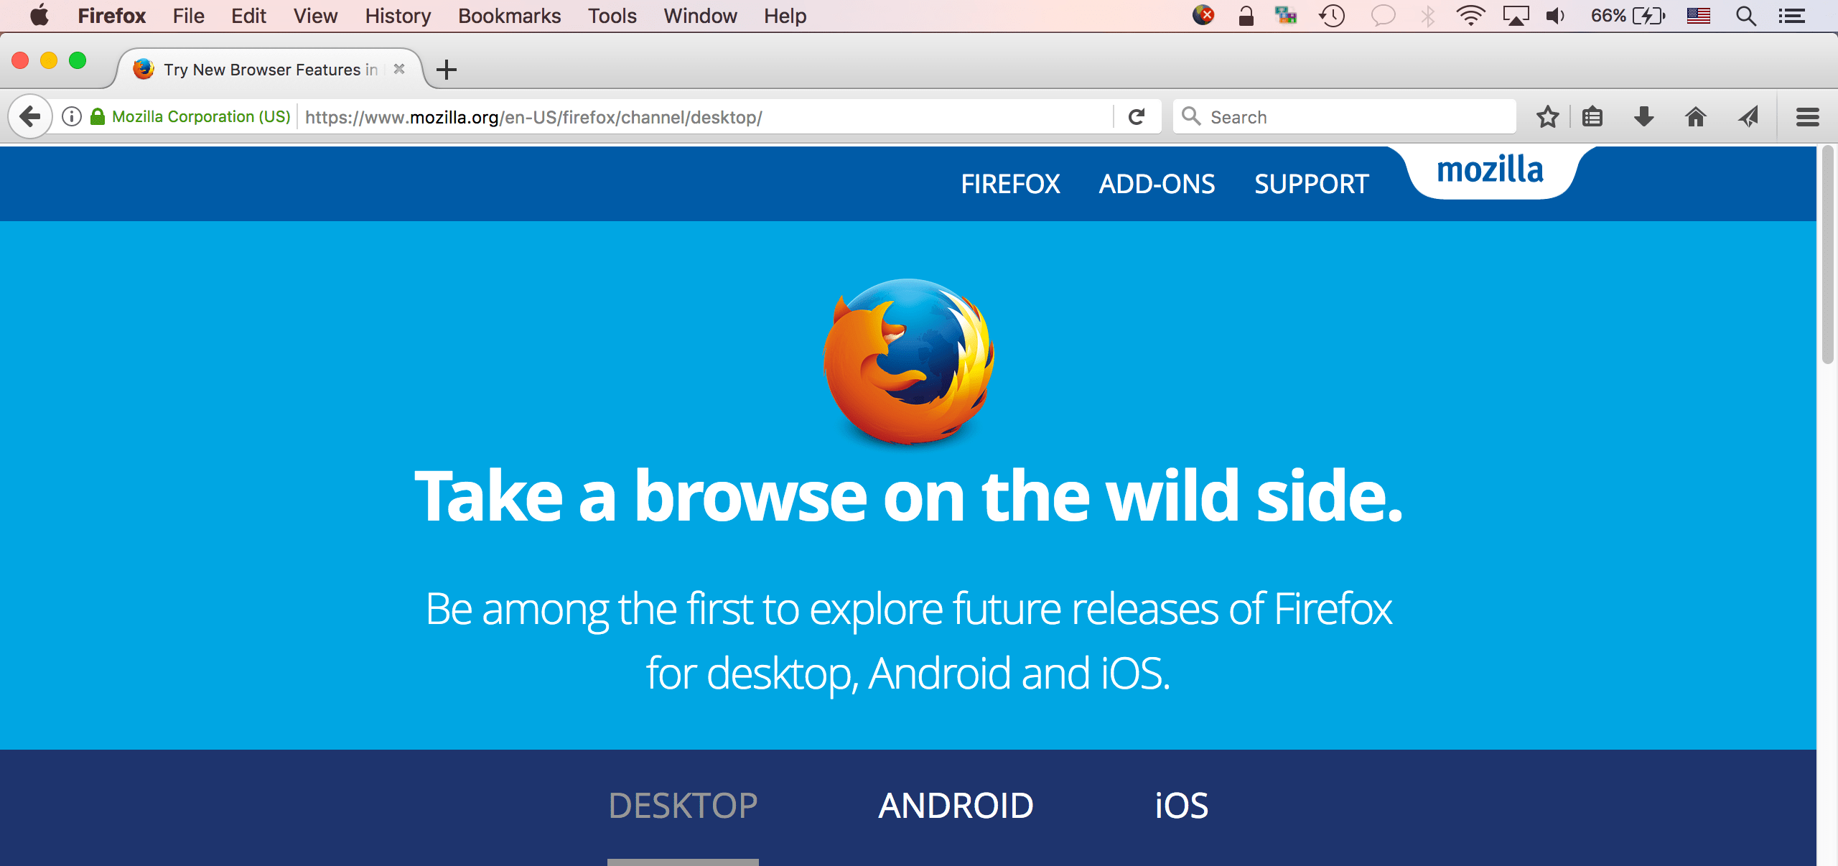
Task: Switch to the ANDROID tab
Action: pos(956,806)
